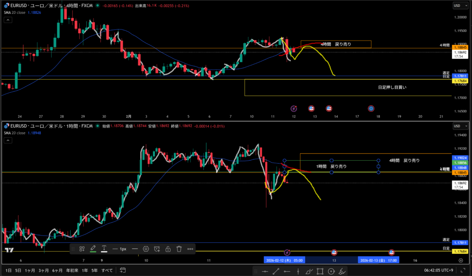The width and height of the screenshot is (472, 276).
Task: Toggle the lock on selected drawing
Action: coord(168,249)
